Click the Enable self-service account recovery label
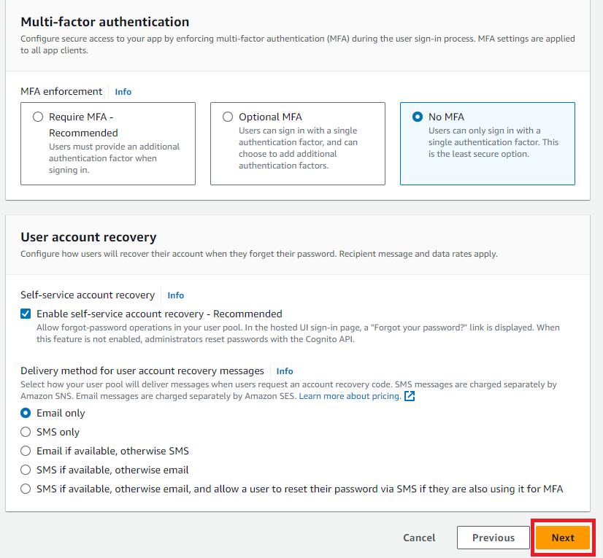603x558 pixels. (159, 314)
